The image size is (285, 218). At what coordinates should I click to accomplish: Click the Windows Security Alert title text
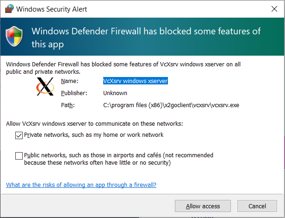click(x=52, y=9)
